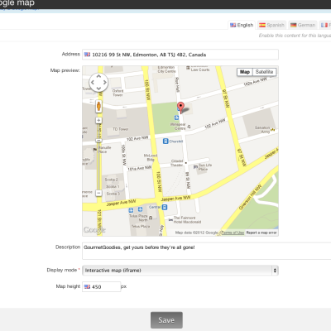Click the flag icon in Map height field
The image size is (331, 331).
point(87,286)
